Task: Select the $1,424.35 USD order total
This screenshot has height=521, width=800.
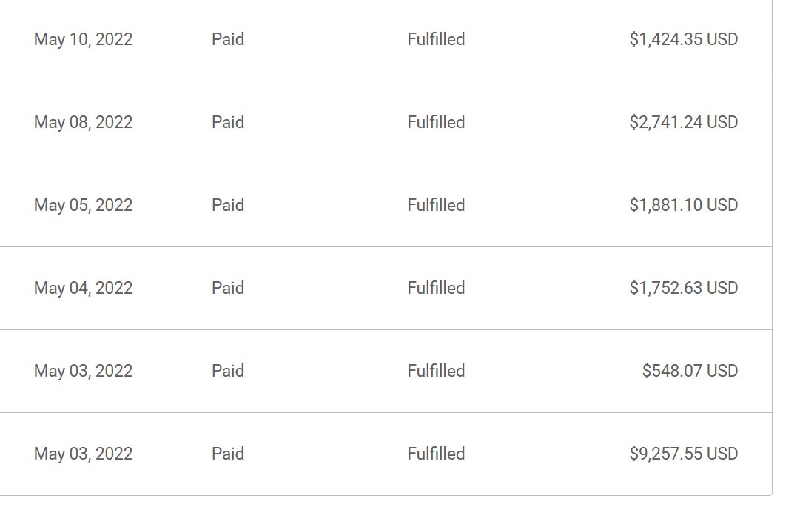Action: click(683, 39)
